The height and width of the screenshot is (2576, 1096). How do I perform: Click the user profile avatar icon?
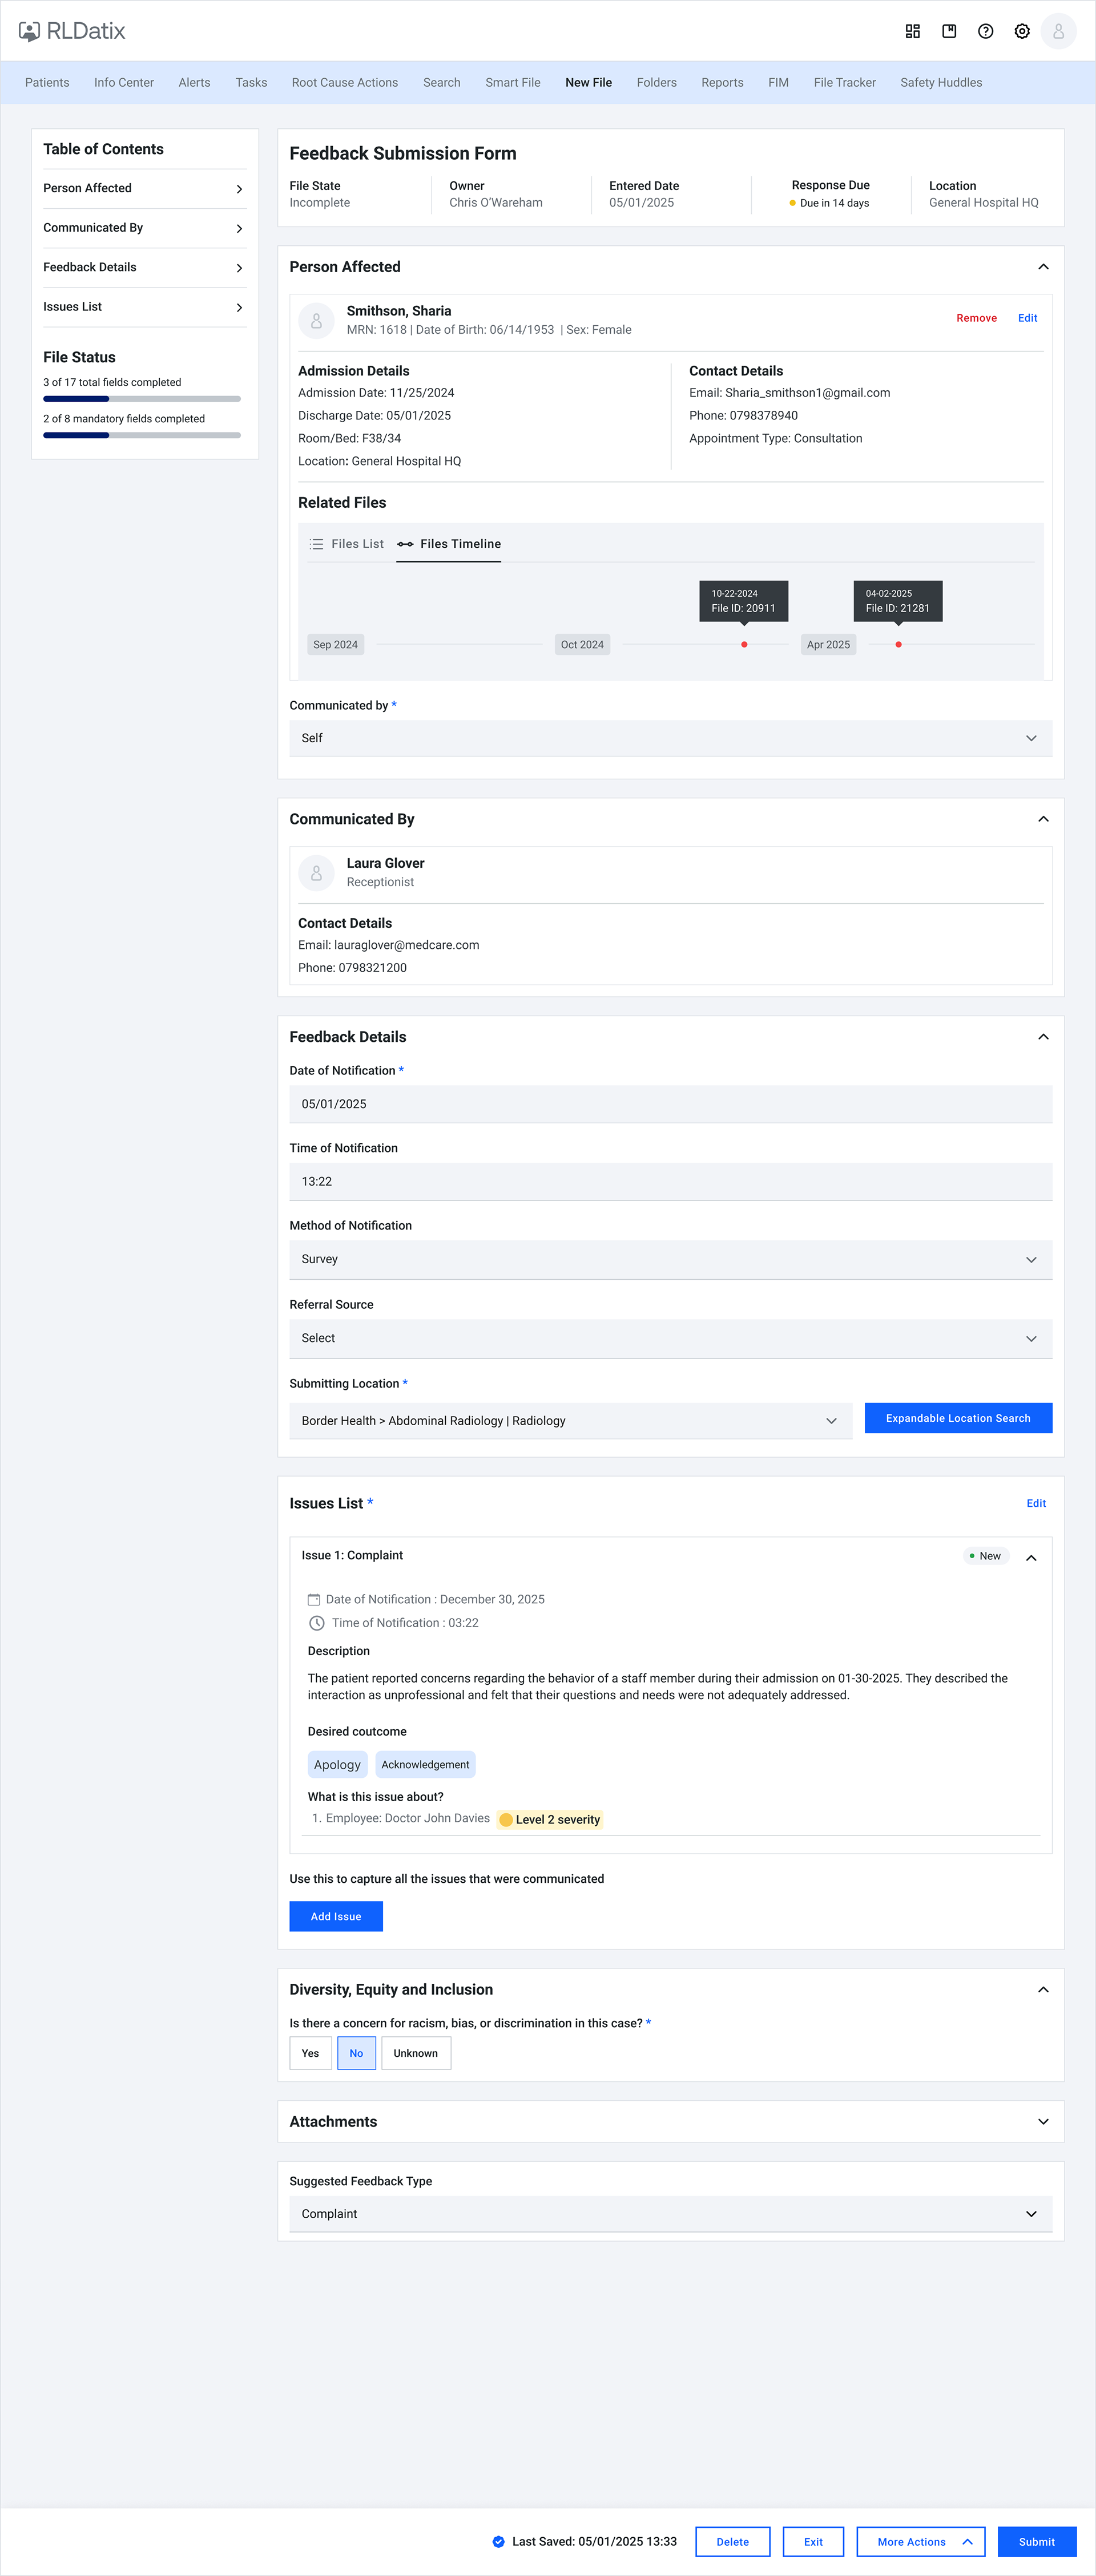[x=1058, y=31]
